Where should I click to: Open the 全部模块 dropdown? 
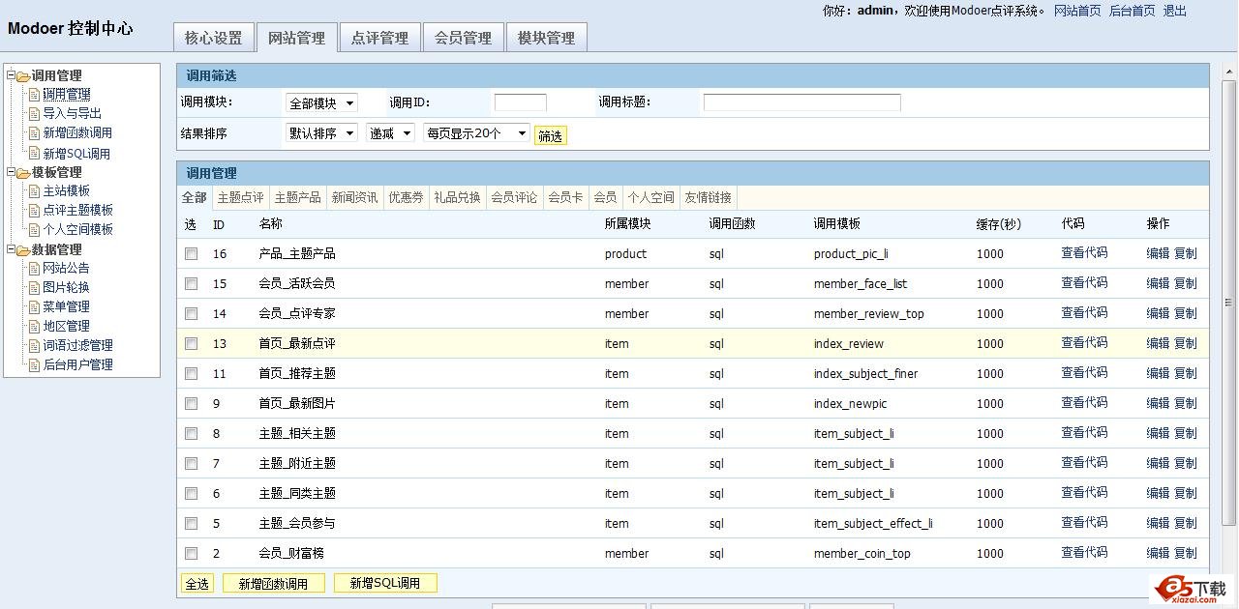pos(320,101)
